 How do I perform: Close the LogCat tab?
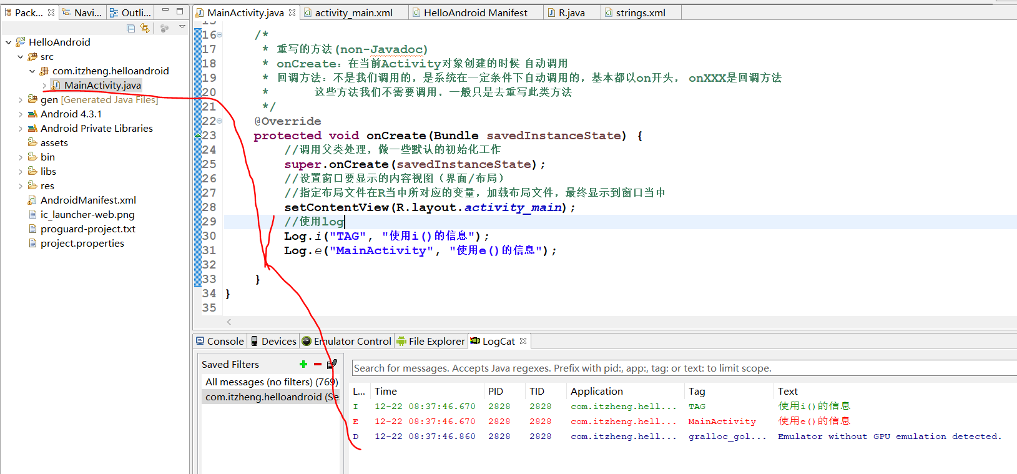(x=523, y=341)
